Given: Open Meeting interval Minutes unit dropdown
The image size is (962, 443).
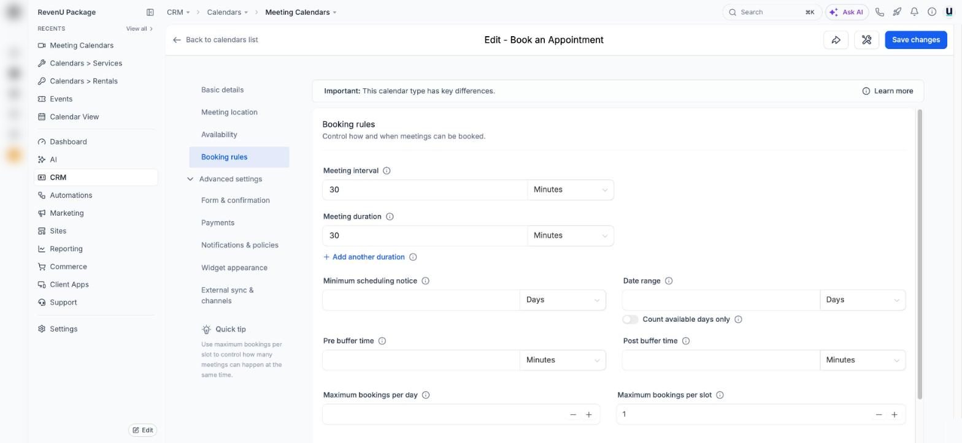Looking at the screenshot, I should [571, 190].
